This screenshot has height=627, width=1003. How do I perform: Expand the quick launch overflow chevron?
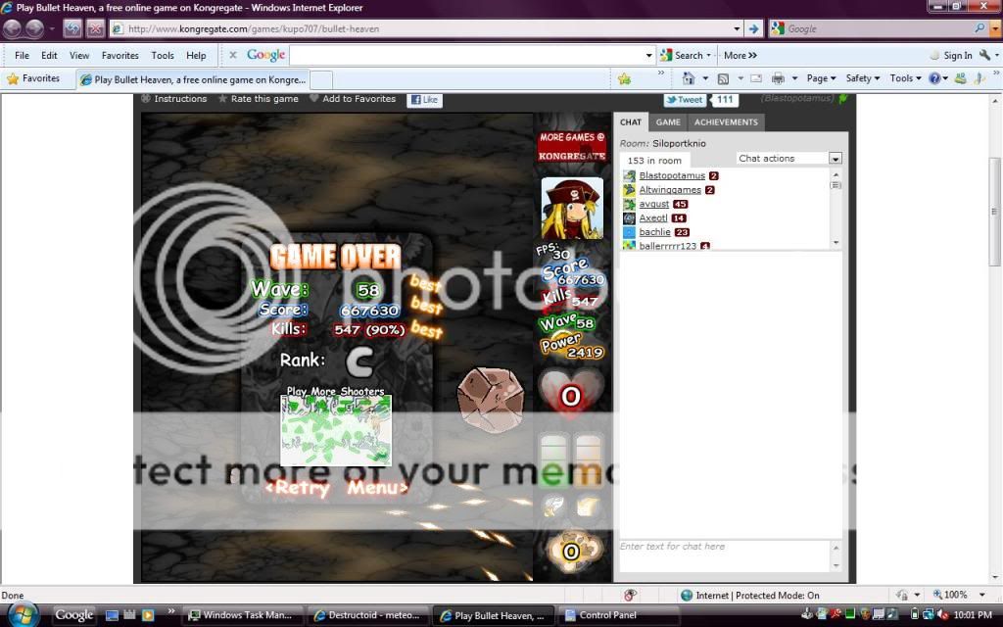pyautogui.click(x=170, y=610)
